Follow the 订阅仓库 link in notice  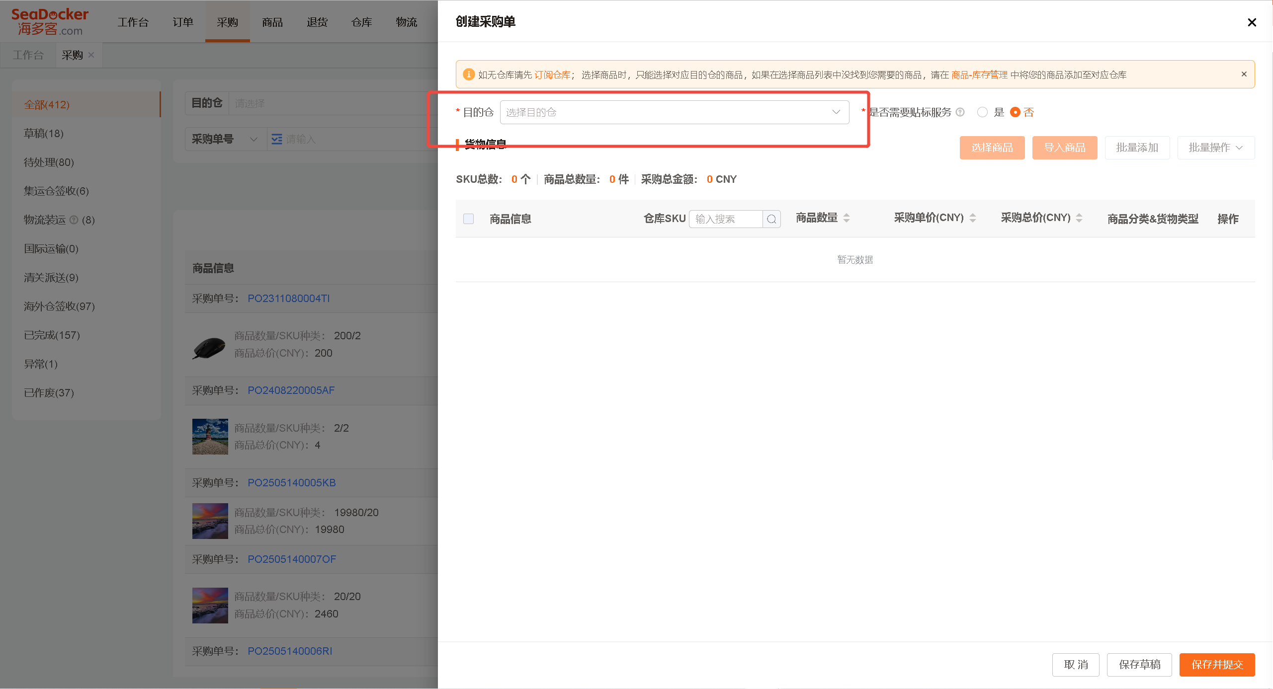[x=552, y=75]
